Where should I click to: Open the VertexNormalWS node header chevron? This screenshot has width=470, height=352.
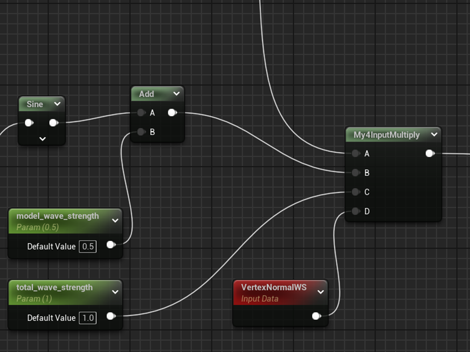point(321,292)
